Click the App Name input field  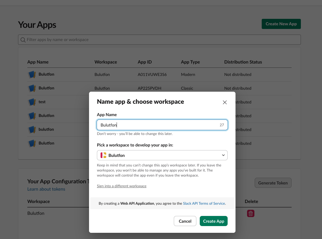point(162,125)
